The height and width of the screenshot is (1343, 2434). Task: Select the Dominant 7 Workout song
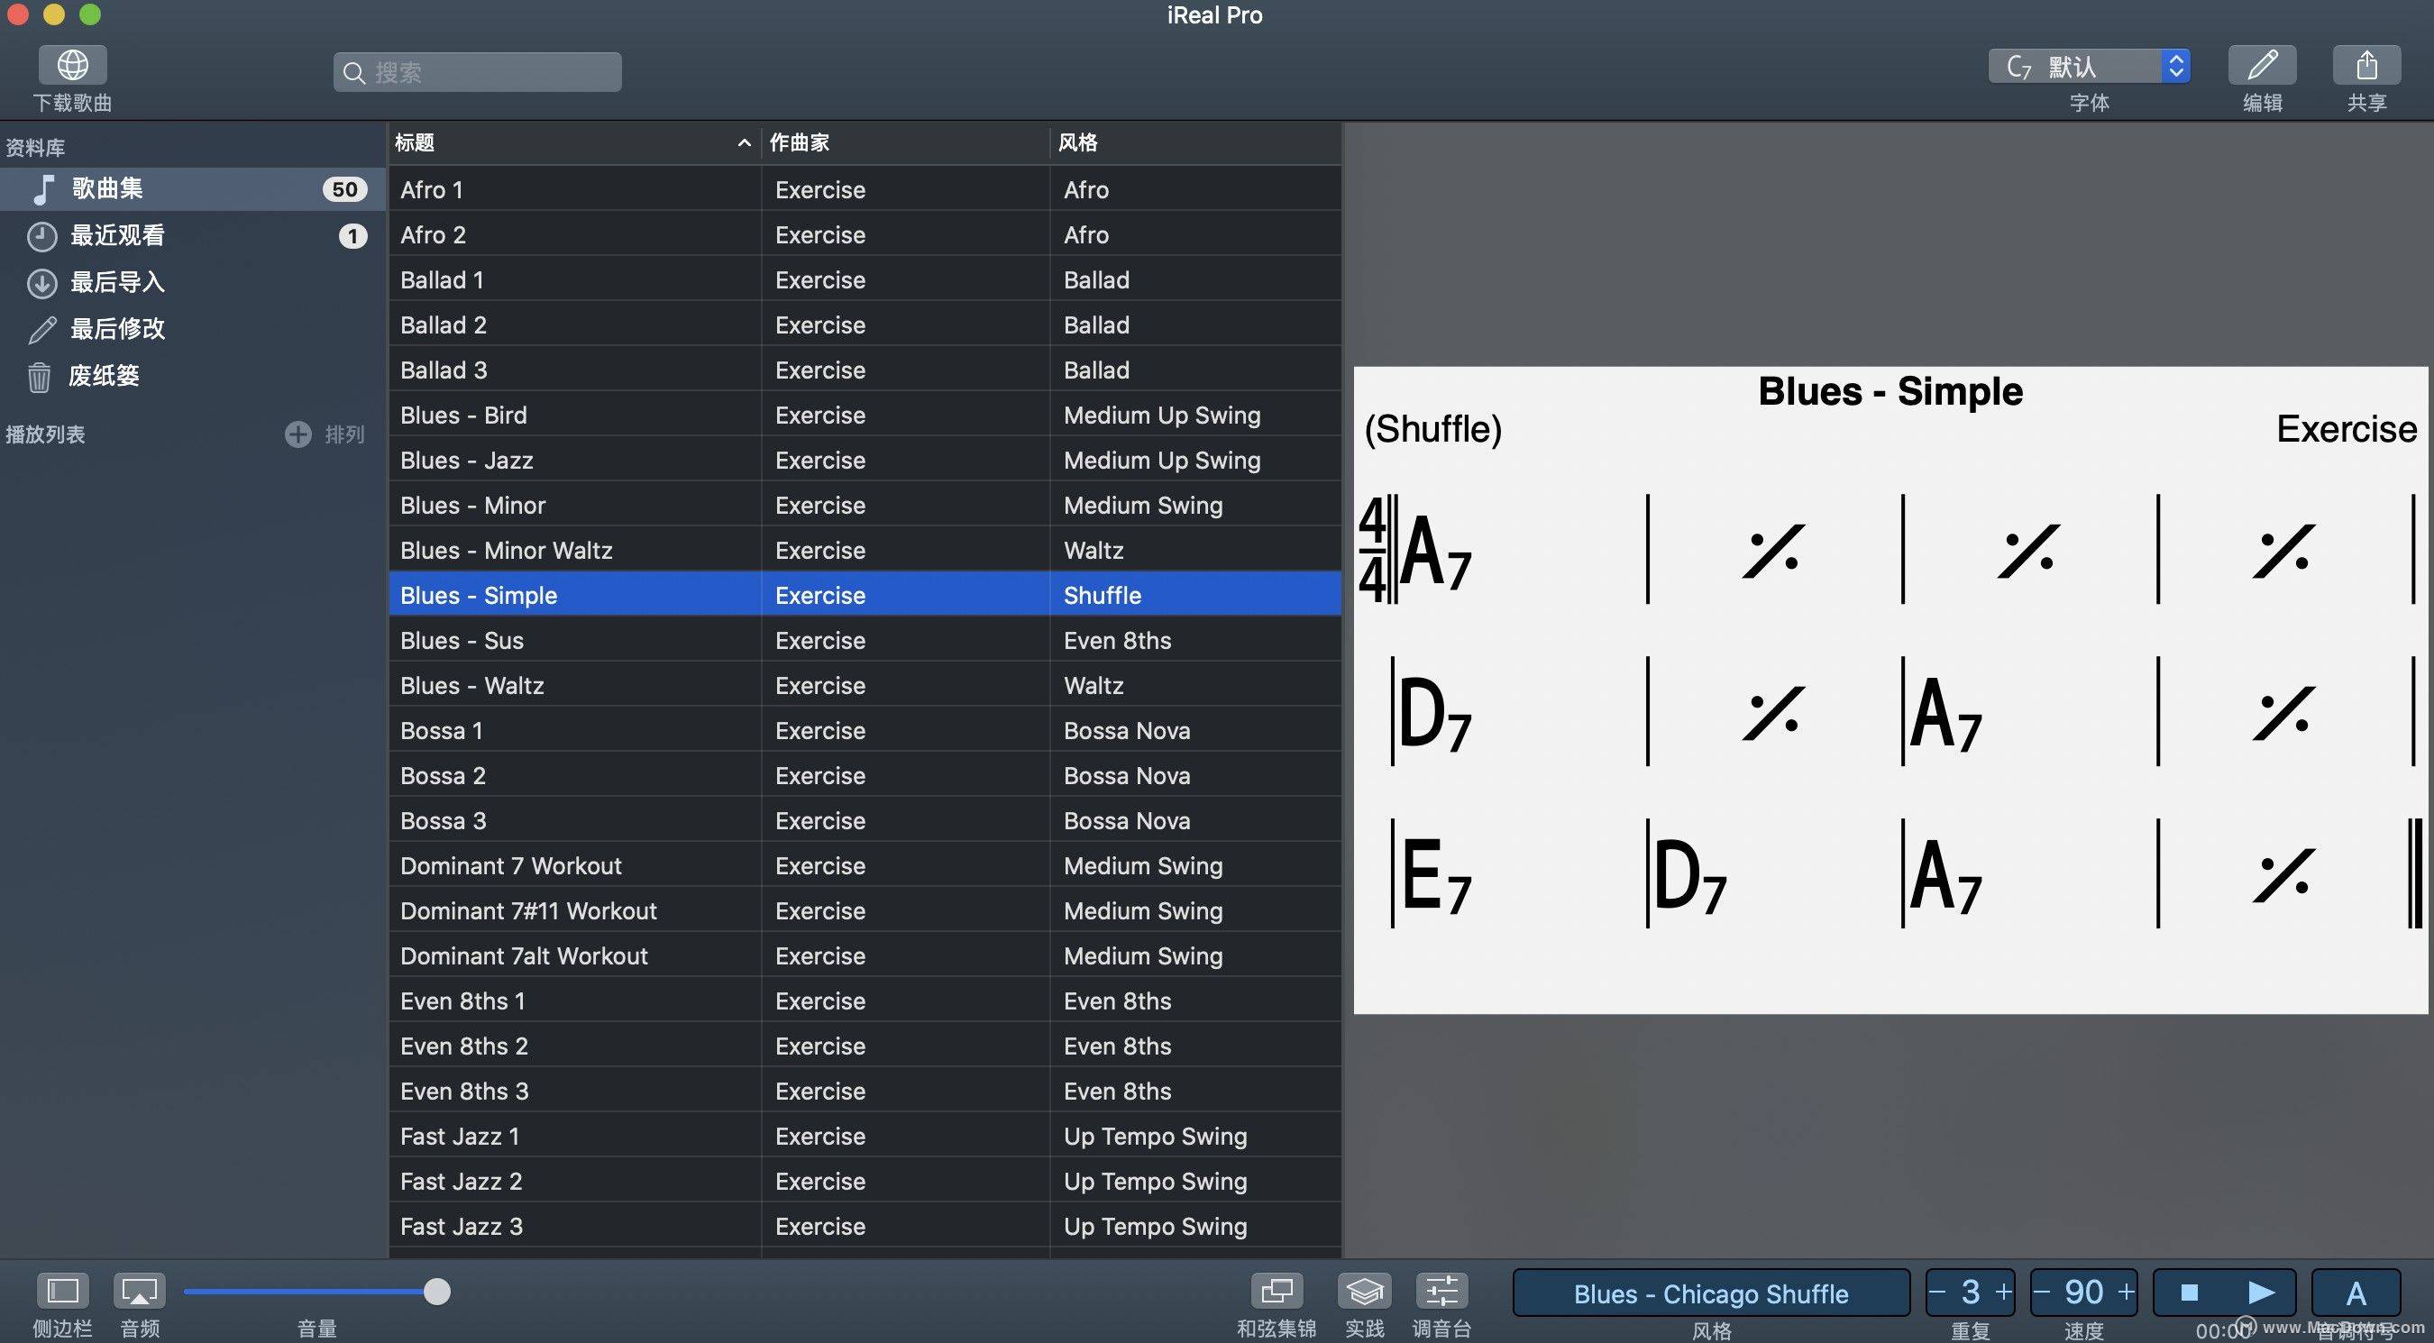coord(865,866)
